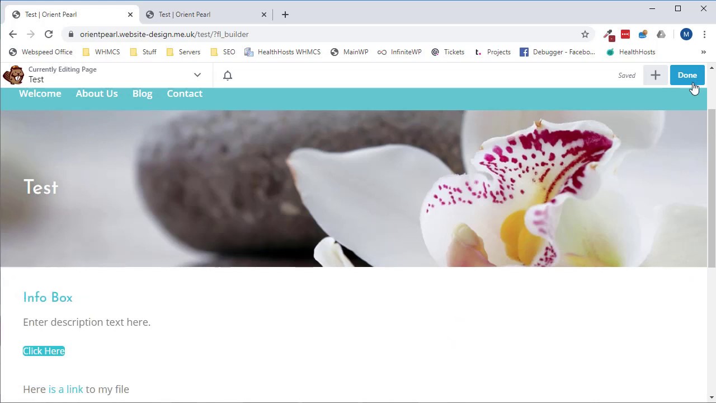Reload the current page
Viewport: 716px width, 403px height.
pos(49,34)
